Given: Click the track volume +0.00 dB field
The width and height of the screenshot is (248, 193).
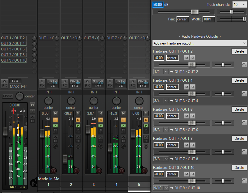Looking at the screenshot, I should (x=158, y=5).
